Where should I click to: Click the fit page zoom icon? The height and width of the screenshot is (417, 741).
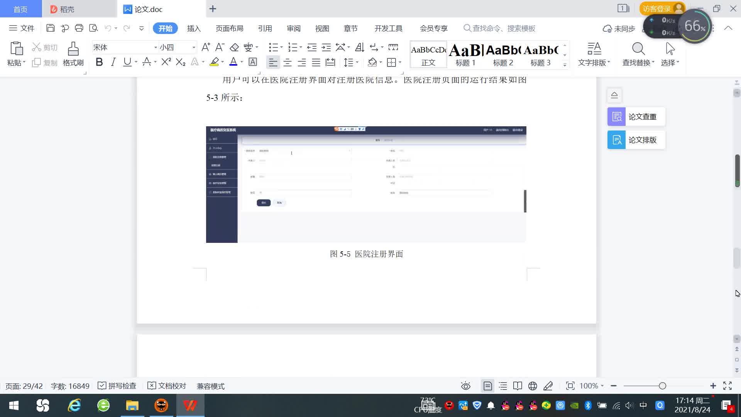coord(570,386)
